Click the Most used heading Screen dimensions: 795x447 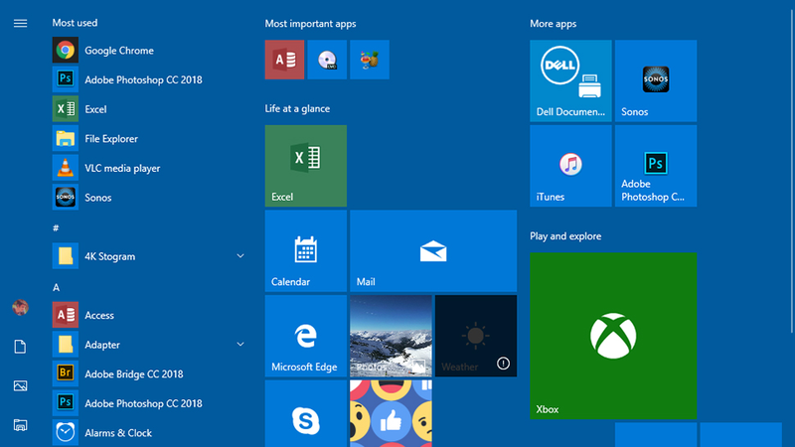point(75,23)
